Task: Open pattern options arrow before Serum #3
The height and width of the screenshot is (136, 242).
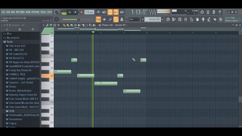Action: [x=143, y=19]
